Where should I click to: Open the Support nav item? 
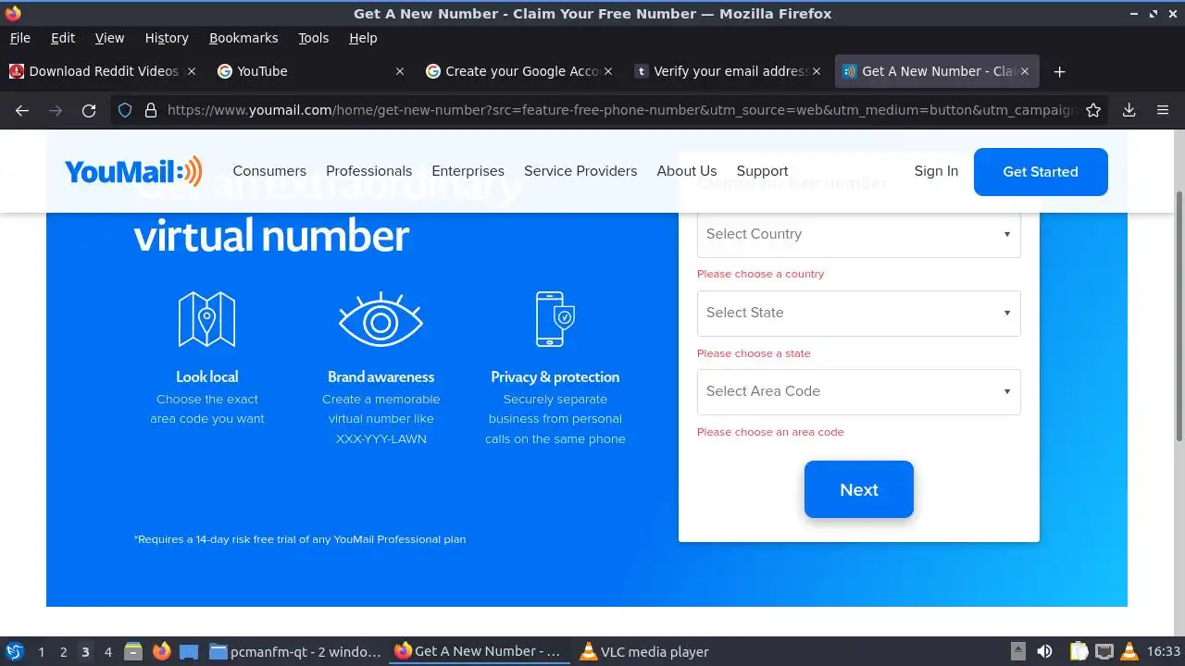[x=762, y=171]
